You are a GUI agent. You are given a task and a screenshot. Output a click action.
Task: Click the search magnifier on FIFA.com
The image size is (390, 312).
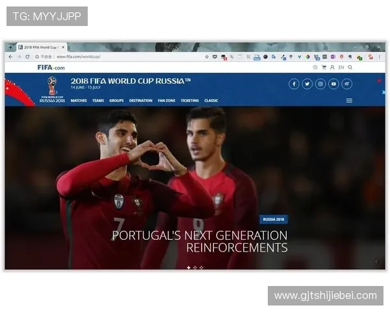pyautogui.click(x=350, y=67)
